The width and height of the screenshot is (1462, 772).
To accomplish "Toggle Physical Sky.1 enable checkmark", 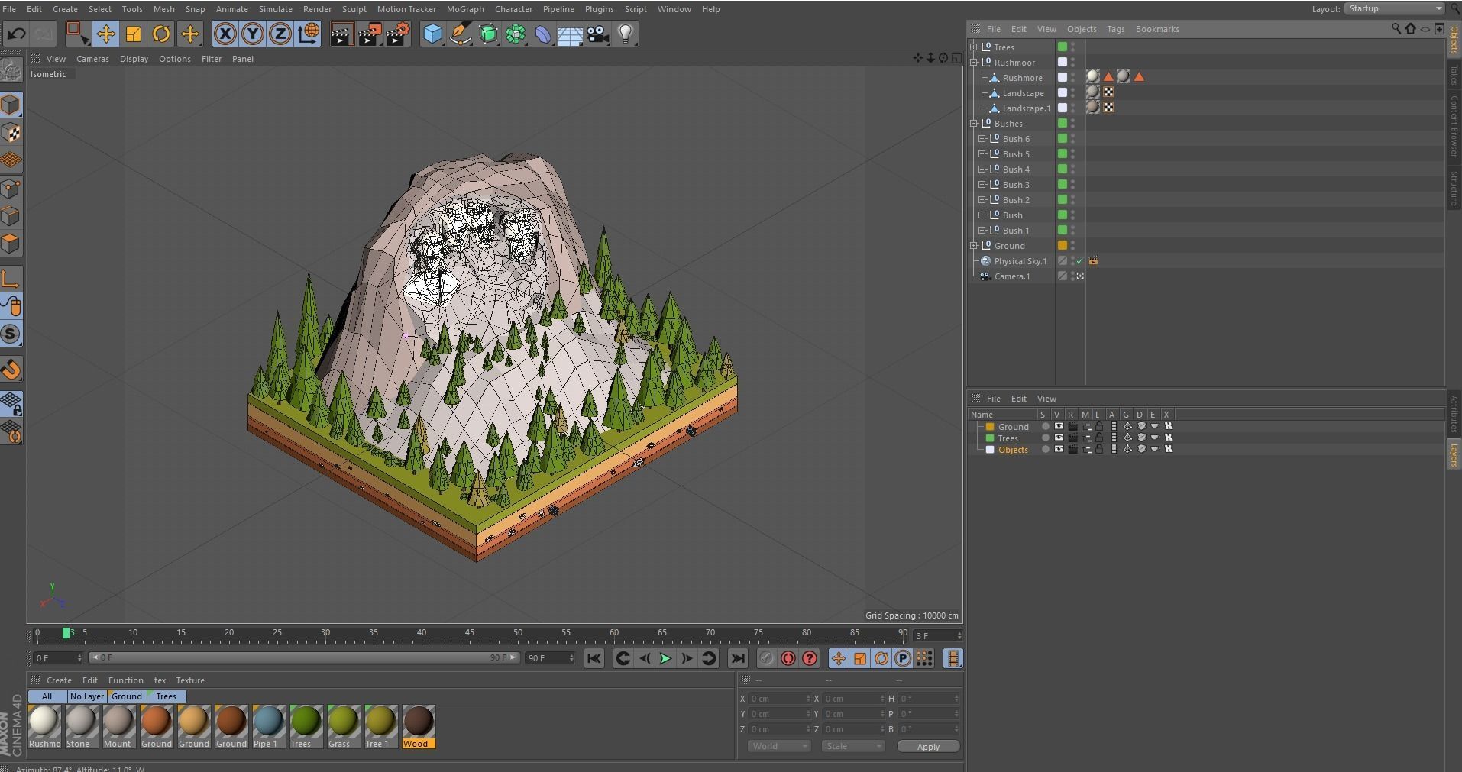I will (1079, 261).
